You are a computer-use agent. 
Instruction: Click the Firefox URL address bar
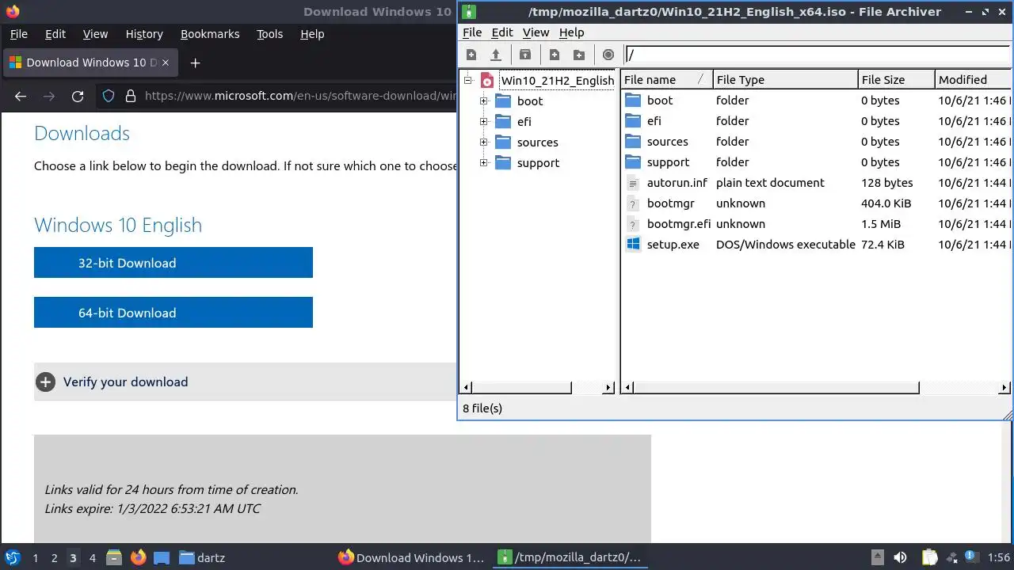click(x=300, y=96)
